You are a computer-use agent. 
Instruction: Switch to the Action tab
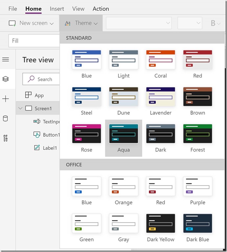(101, 9)
